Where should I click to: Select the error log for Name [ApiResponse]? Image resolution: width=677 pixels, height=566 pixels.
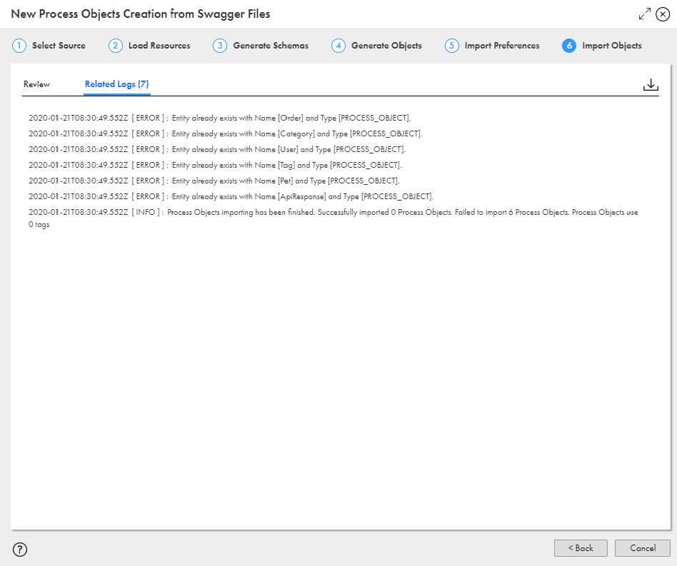click(231, 197)
